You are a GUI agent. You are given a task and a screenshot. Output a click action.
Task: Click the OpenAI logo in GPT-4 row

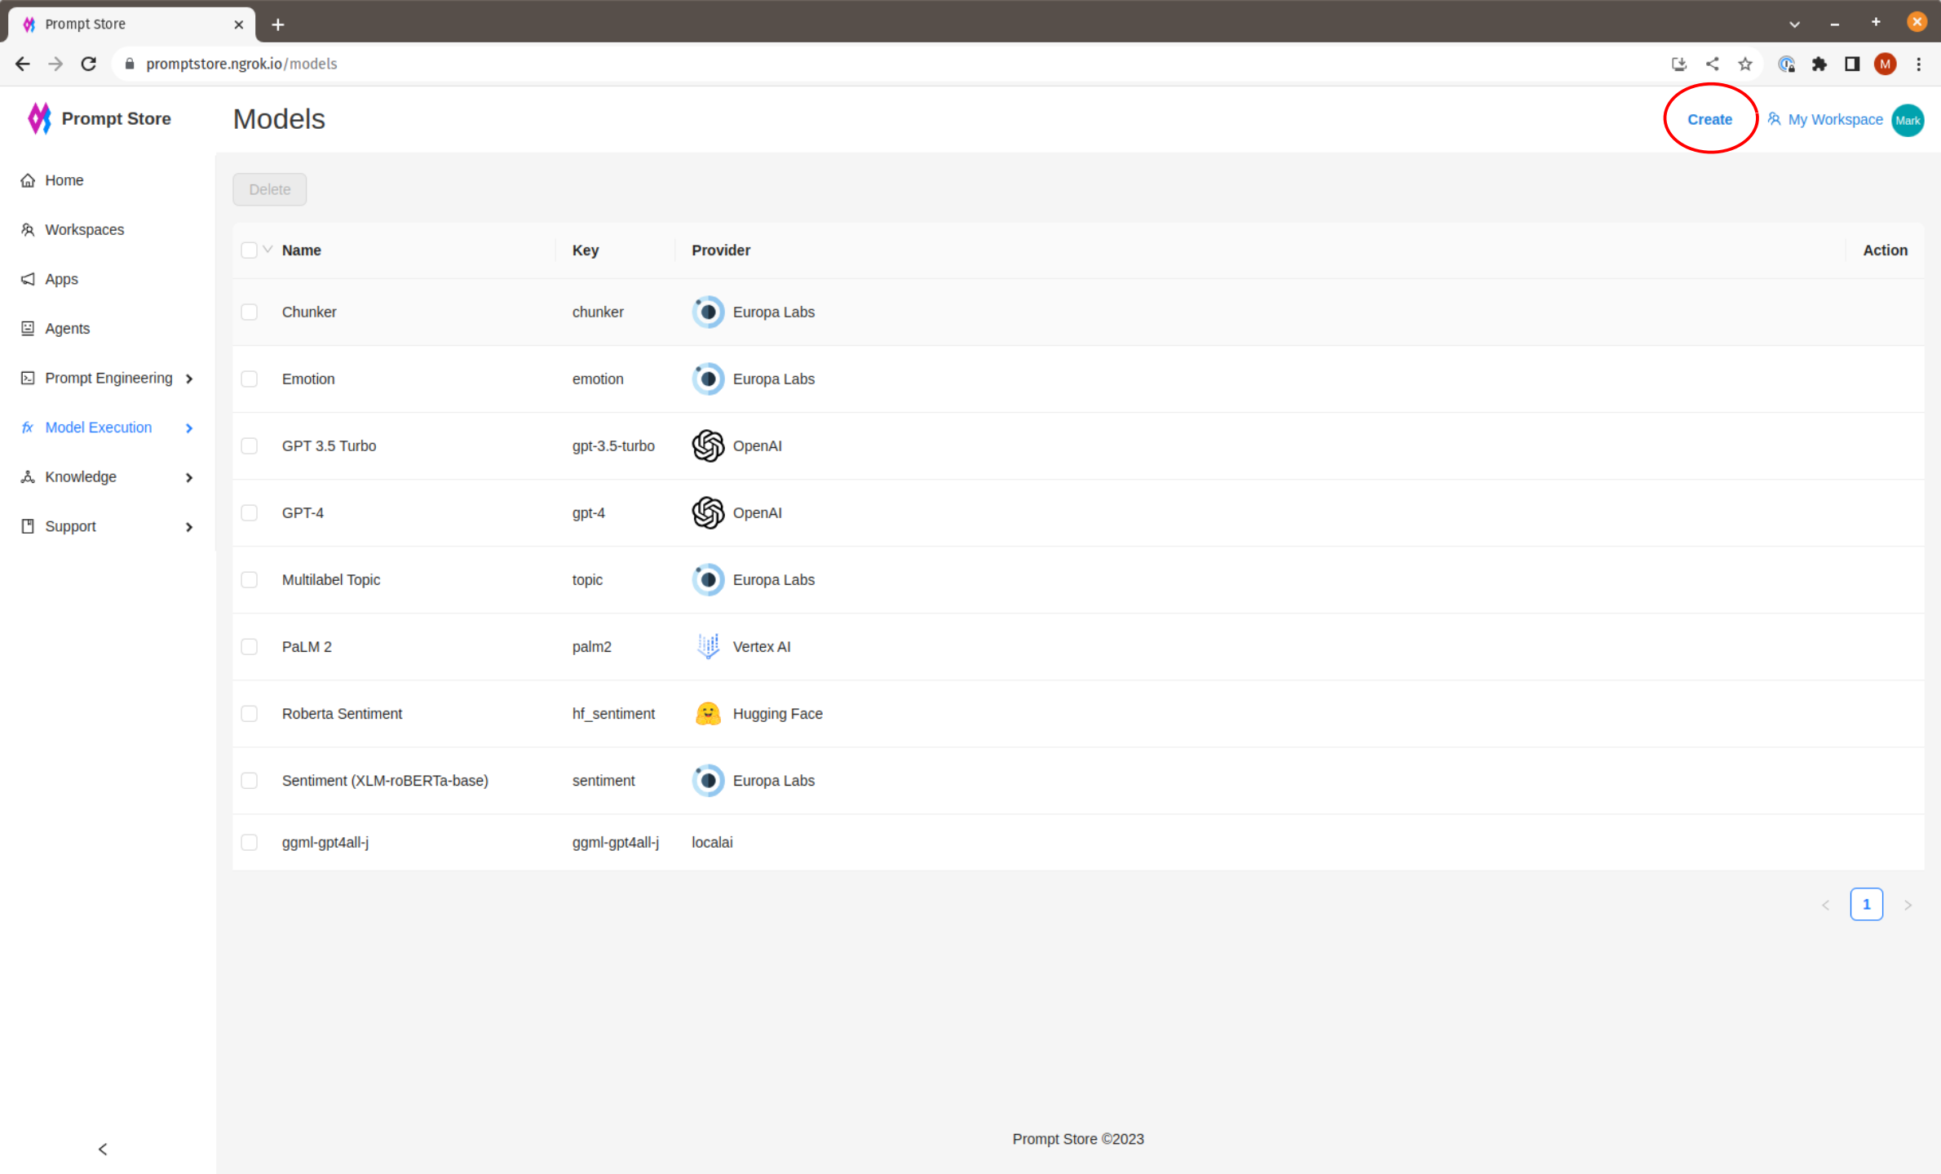click(x=708, y=513)
